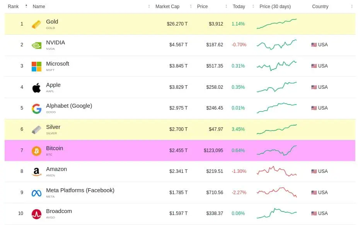Viewport: 358px width, 225px height.
Task: Click the Bitcoin logo icon
Action: 36,151
